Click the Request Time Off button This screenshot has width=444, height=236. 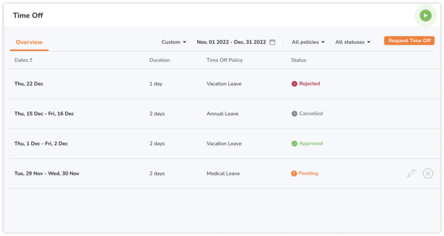(409, 41)
